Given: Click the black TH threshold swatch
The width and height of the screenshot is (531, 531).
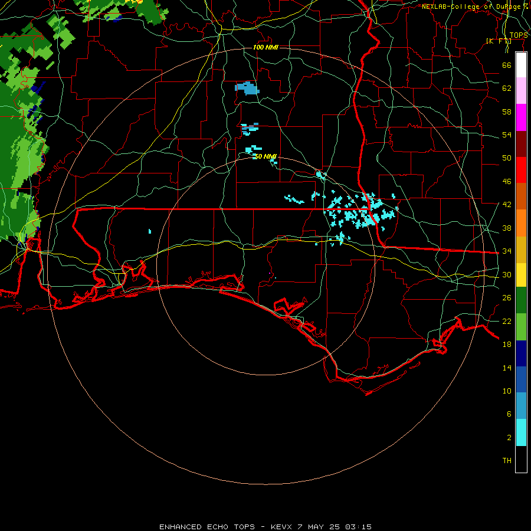Looking at the screenshot, I should tap(521, 459).
